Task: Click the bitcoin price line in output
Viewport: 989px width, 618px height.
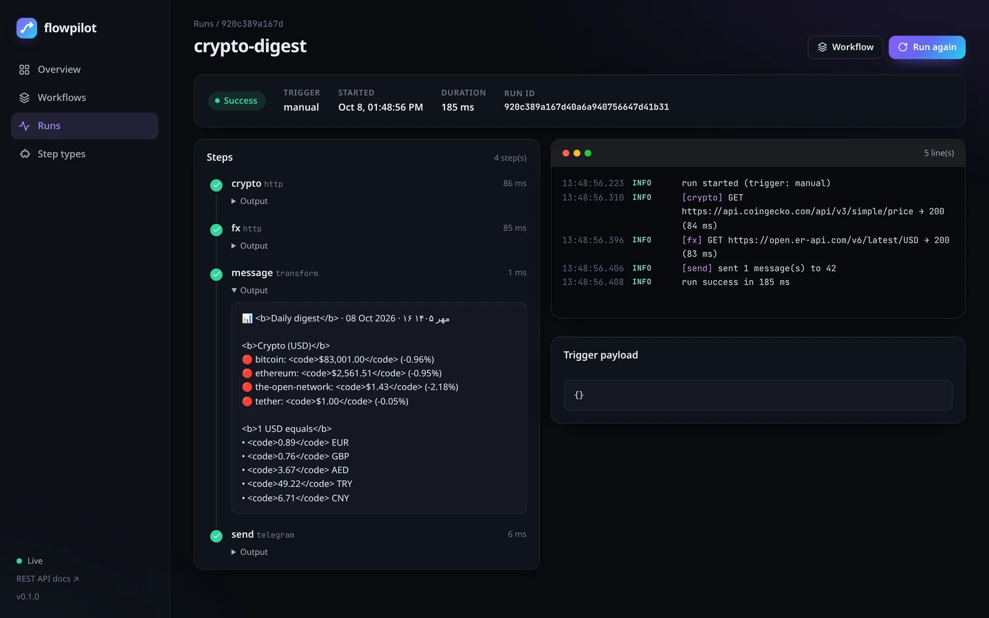Action: tap(338, 360)
